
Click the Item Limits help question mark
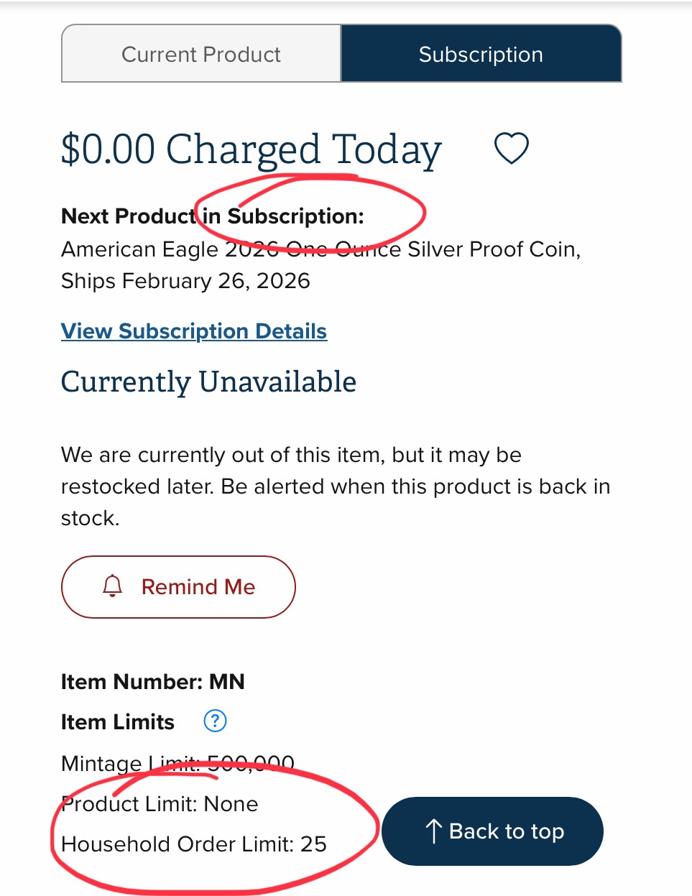tap(215, 721)
